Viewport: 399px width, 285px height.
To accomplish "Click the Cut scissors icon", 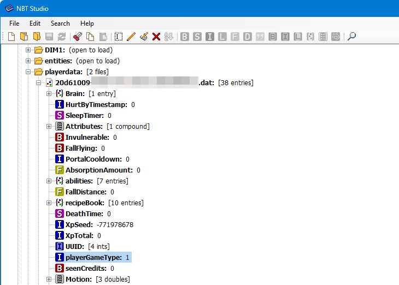I will click(x=78, y=37).
